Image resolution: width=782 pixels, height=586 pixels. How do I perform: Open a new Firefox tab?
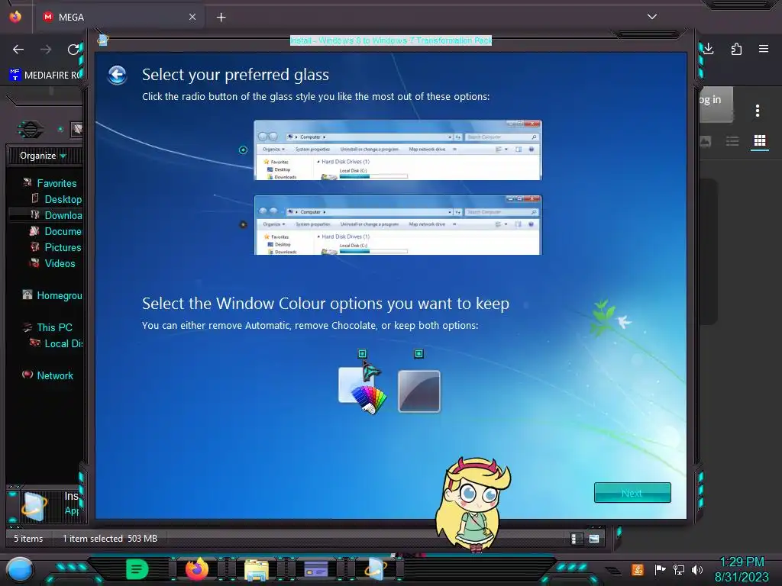coord(221,18)
